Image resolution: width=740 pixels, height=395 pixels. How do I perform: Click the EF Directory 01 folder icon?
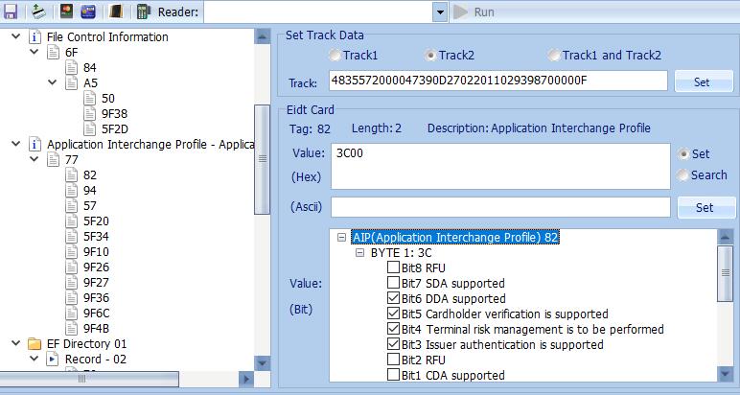point(35,344)
